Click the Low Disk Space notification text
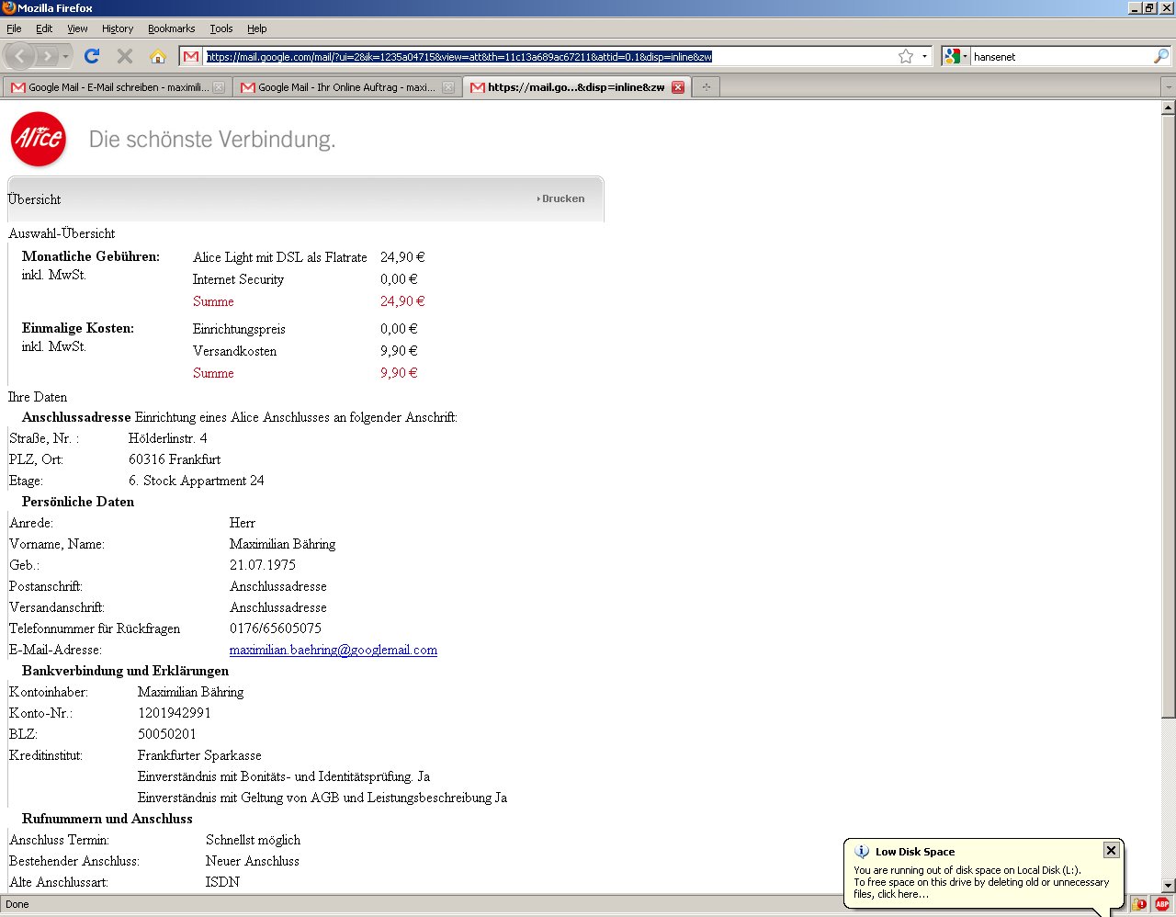The width and height of the screenshot is (1176, 917). click(981, 882)
